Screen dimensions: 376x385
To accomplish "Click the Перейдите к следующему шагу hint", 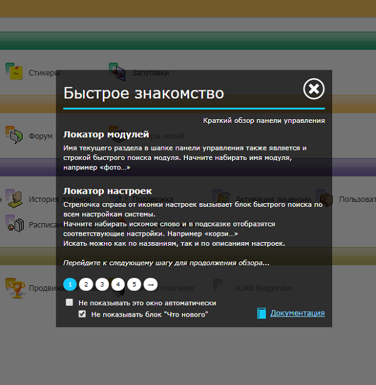I will click(x=166, y=263).
